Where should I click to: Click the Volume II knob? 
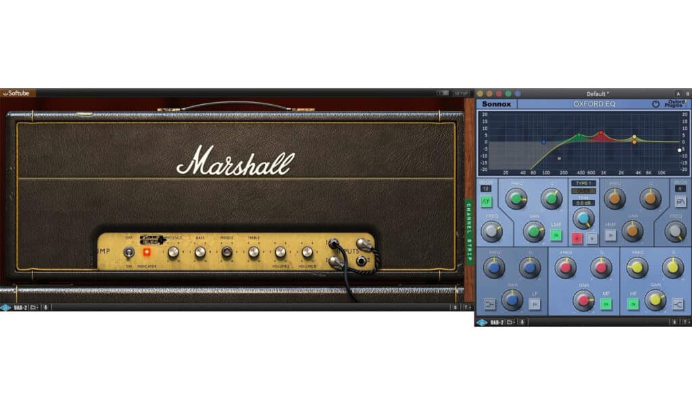pos(307,252)
